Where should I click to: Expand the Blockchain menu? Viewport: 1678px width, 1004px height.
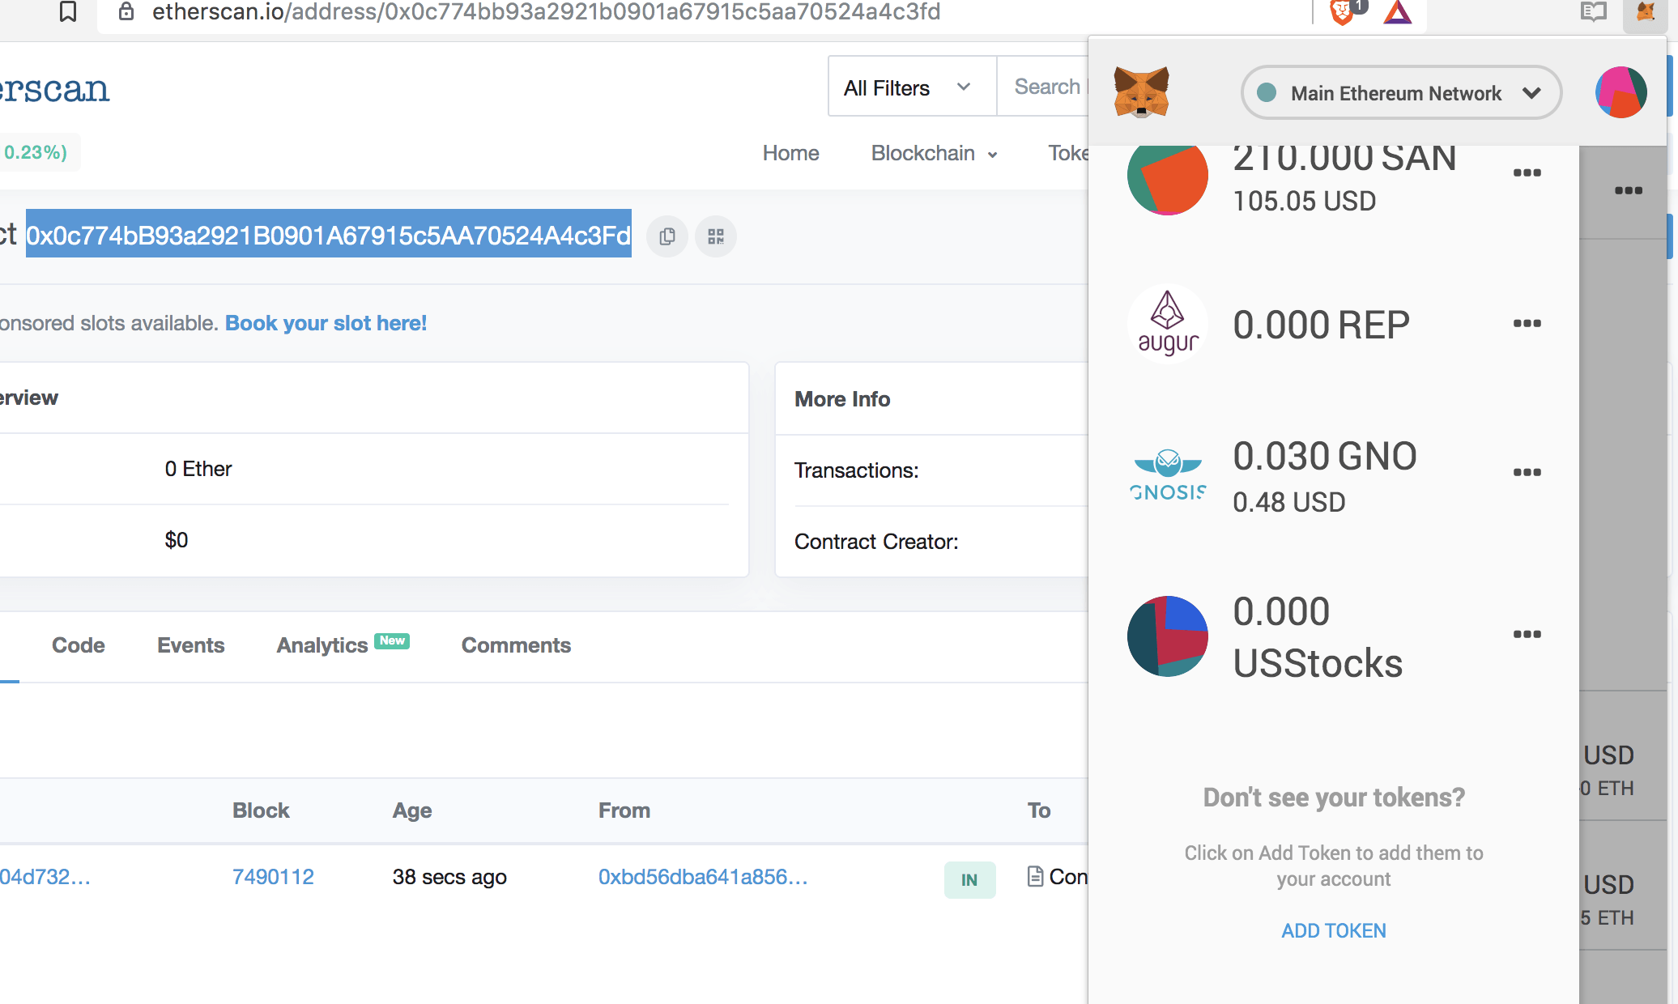(934, 153)
